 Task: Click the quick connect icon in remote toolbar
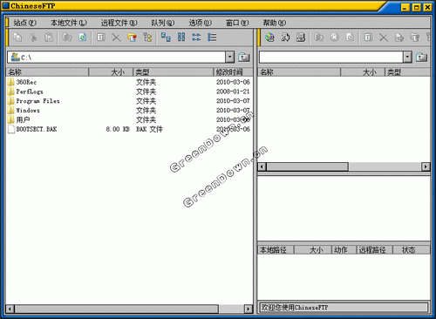[x=285, y=37]
